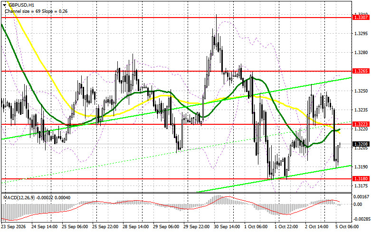Viewport: 371px width, 232px height.
Task: Click the 1.3190 price scale value
Action: click(361, 167)
